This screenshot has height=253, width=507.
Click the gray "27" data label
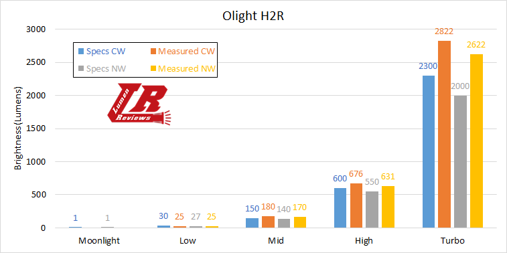(196, 217)
